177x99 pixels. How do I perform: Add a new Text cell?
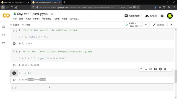click(x=26, y=25)
